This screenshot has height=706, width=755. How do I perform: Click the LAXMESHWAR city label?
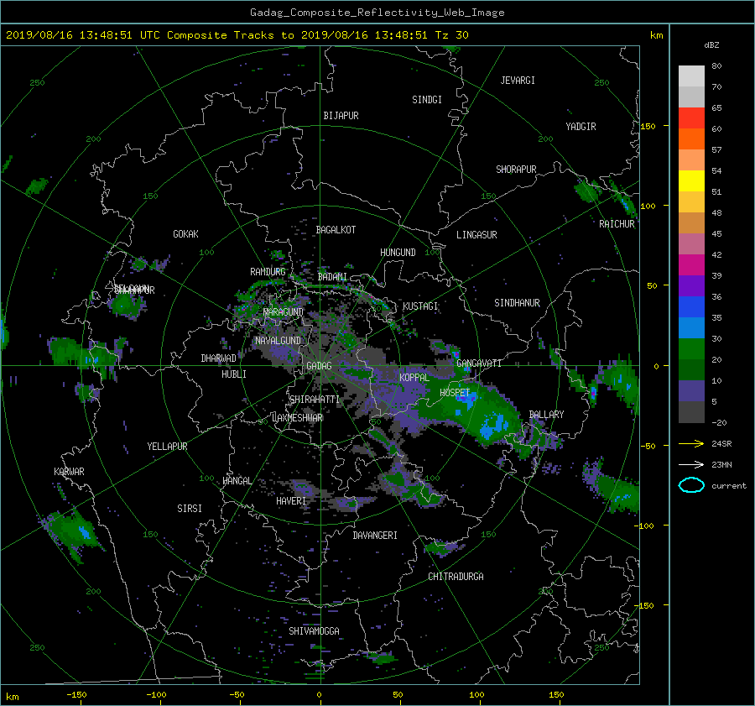(297, 418)
